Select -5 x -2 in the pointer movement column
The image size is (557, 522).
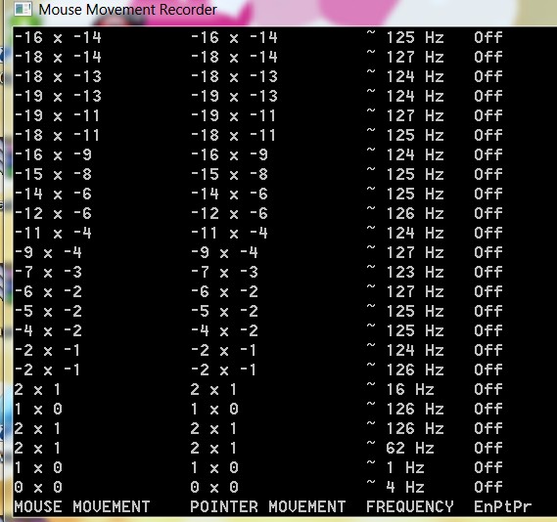click(x=224, y=311)
